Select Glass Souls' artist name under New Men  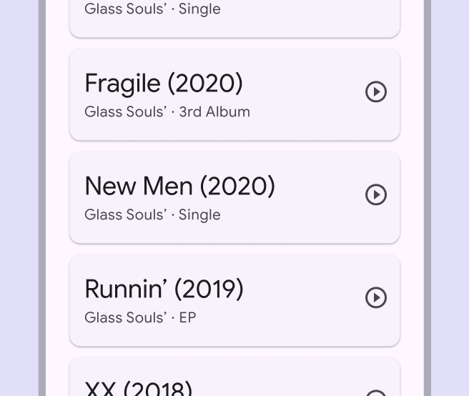125,215
